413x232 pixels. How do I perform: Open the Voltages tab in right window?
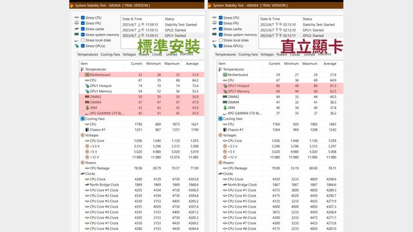click(267, 54)
